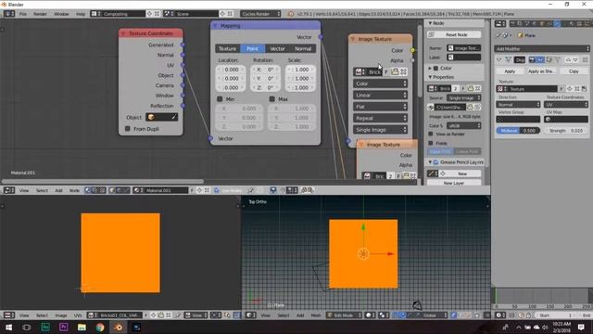The image size is (593, 334).
Task: Click open image folder icon in first Image Texture node
Action: click(395, 72)
